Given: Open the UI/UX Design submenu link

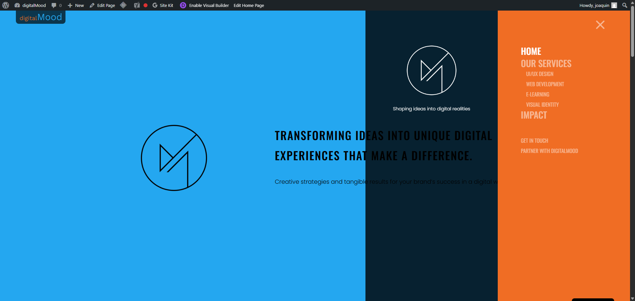Looking at the screenshot, I should (x=539, y=74).
